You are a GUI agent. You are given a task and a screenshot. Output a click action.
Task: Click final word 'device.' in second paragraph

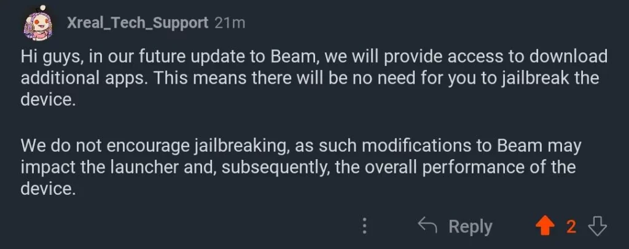click(48, 188)
